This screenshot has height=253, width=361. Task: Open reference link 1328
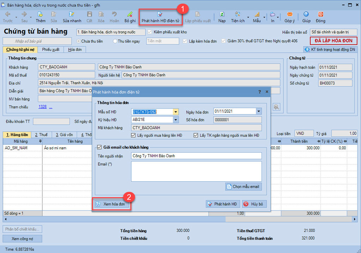click(43, 107)
